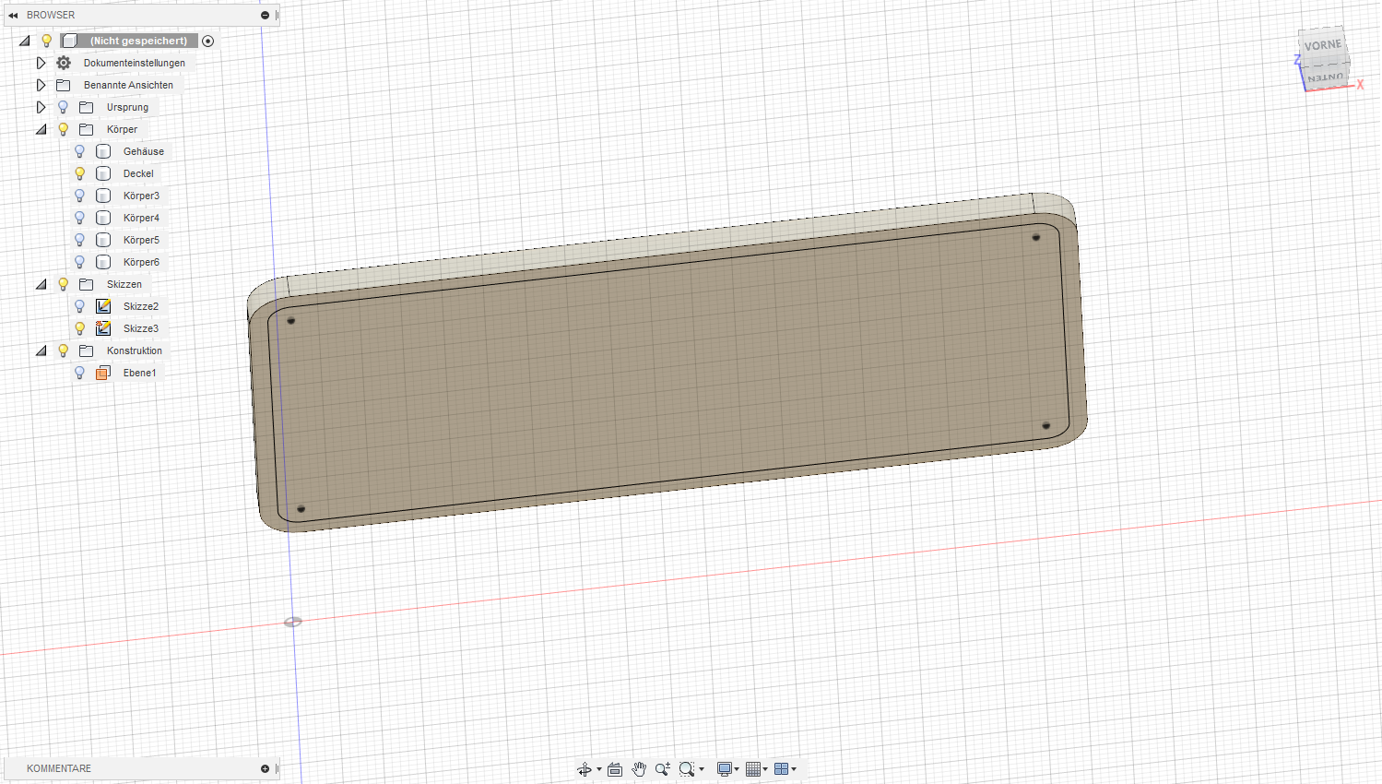
Task: Open the Zoom Window dropdown arrow
Action: pyautogui.click(x=702, y=769)
